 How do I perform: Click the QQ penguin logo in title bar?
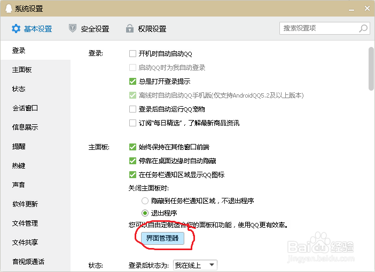(9, 9)
